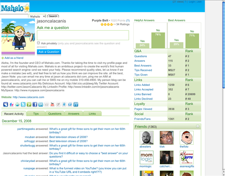Open the Links Declined stat link

(143, 99)
